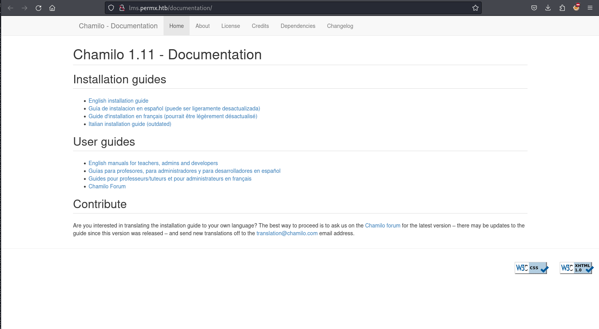Image resolution: width=599 pixels, height=329 pixels.
Task: Open the browser home page icon
Action: pyautogui.click(x=52, y=8)
